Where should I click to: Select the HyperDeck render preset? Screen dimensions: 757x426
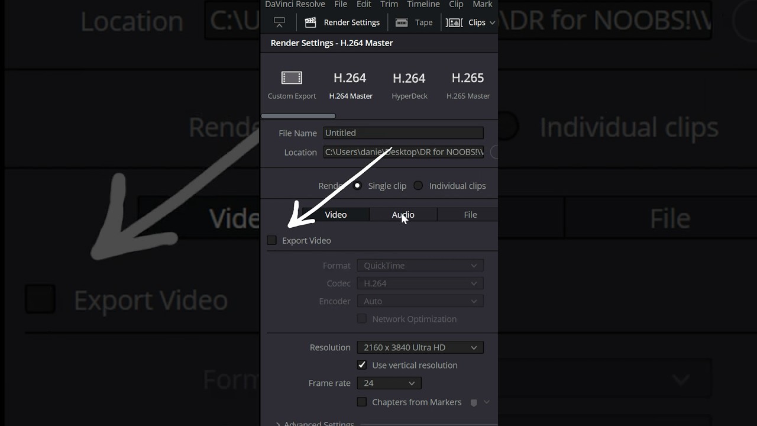[x=409, y=85]
